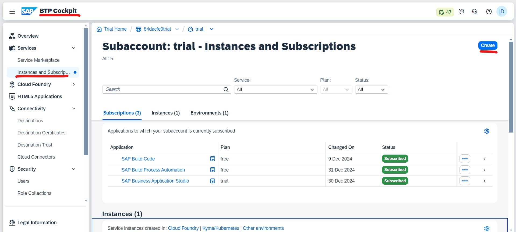Click the globe icon for 84dacfe0trial
The image size is (516, 232).
(x=138, y=29)
